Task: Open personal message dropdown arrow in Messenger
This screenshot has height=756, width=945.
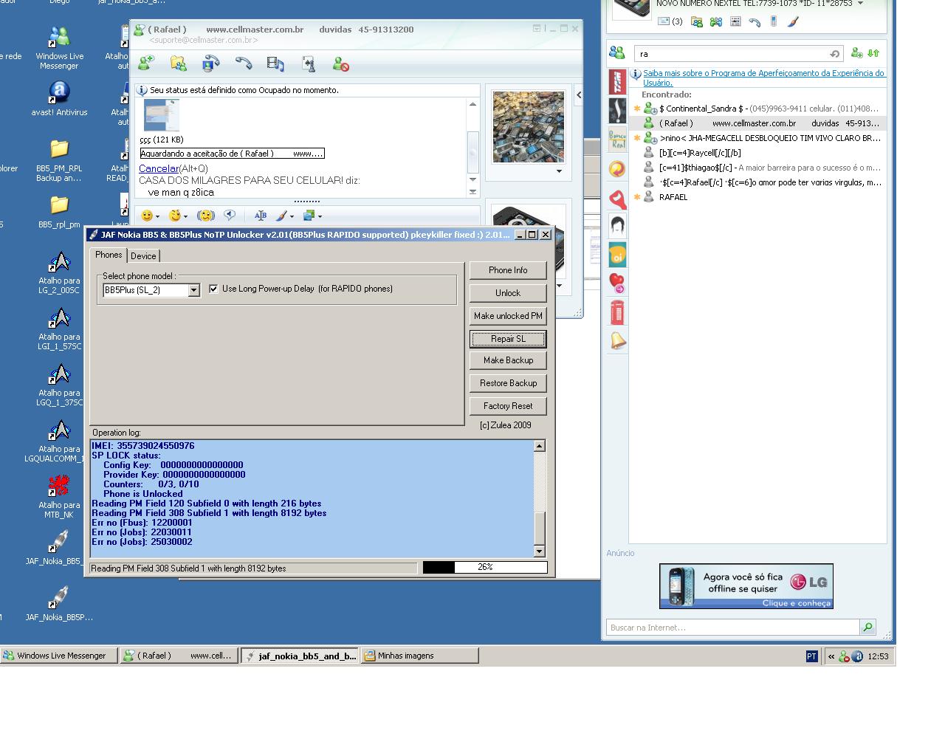Action: [860, 4]
